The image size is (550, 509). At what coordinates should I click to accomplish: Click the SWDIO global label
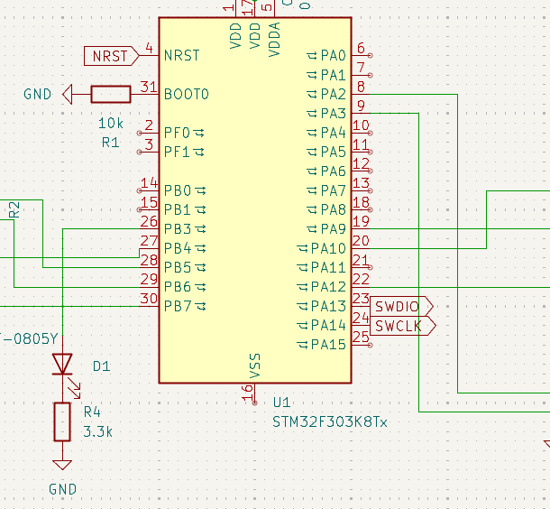(401, 307)
